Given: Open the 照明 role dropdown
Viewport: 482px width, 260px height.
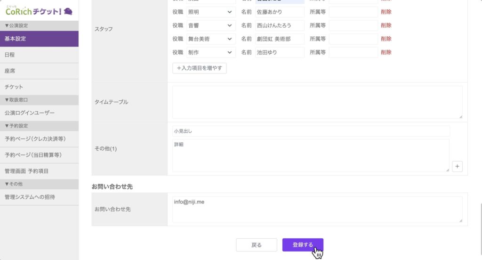Looking at the screenshot, I should click(x=210, y=12).
